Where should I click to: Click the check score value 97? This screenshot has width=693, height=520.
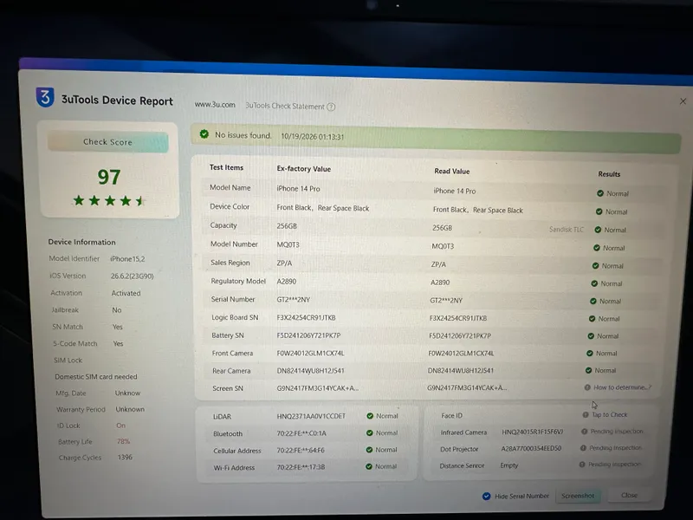tap(109, 177)
